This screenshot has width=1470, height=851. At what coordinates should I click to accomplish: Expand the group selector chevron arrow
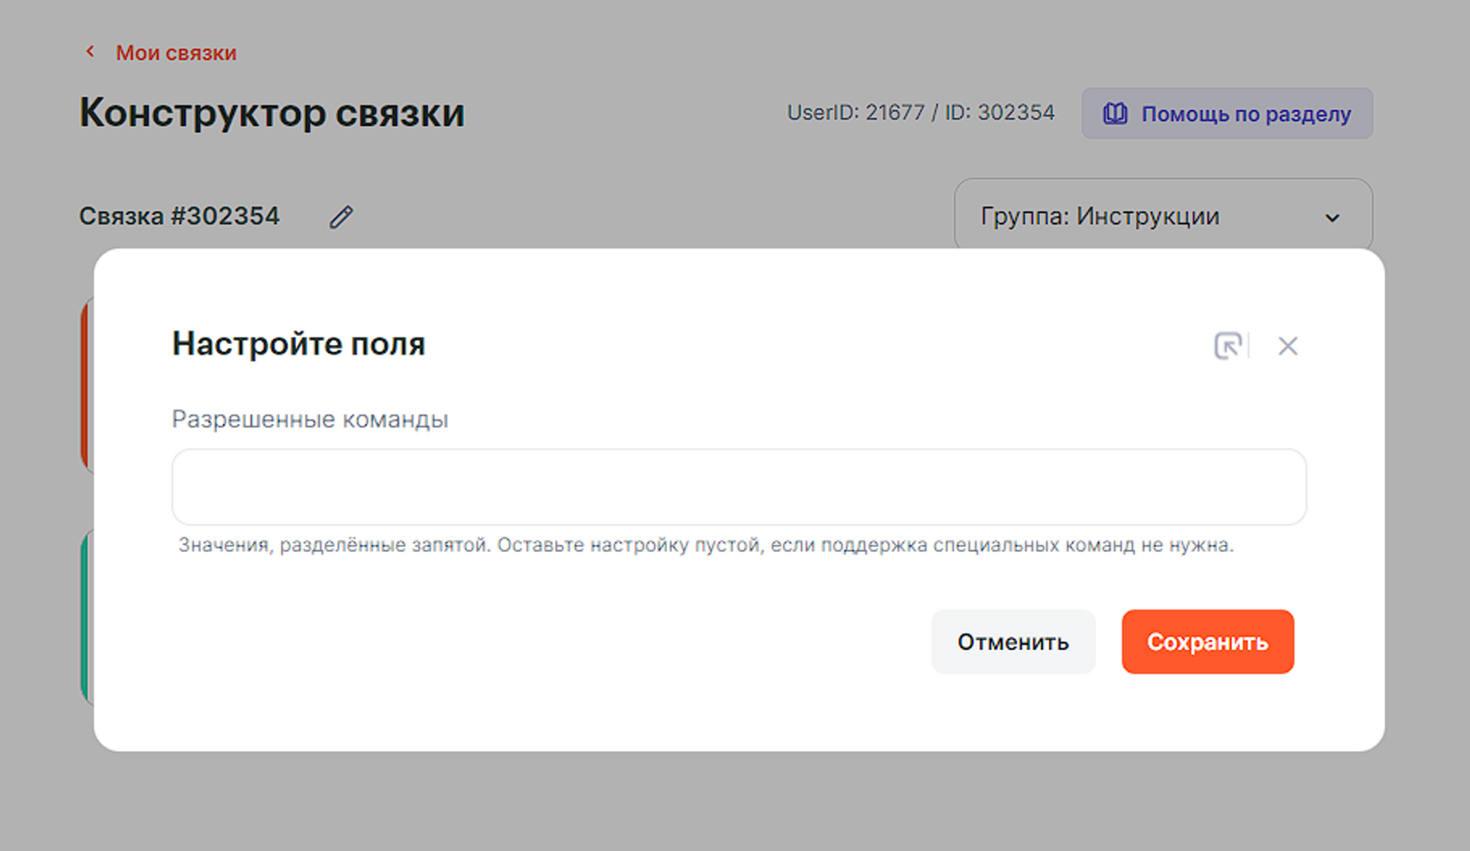1331,218
